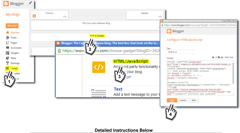This screenshot has height=133, width=240.
Task: Open Pages in the sidebar menu
Action: pos(14,43)
